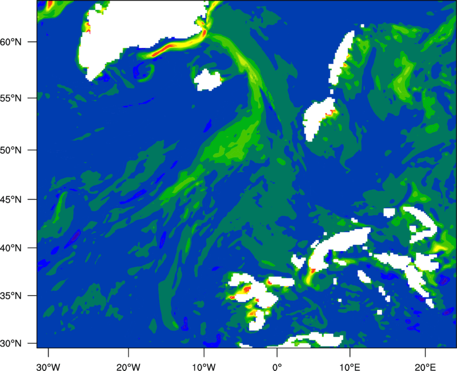Viewport: 457px width, 371px height.
Task: Click the 55°N latitude label
Action: tap(11, 98)
